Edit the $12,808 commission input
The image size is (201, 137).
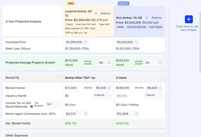(x=127, y=114)
